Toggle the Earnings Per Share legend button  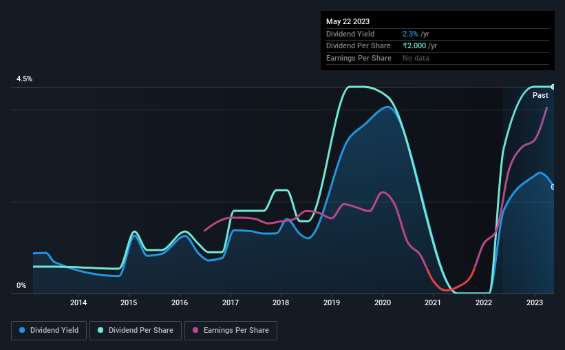click(231, 331)
